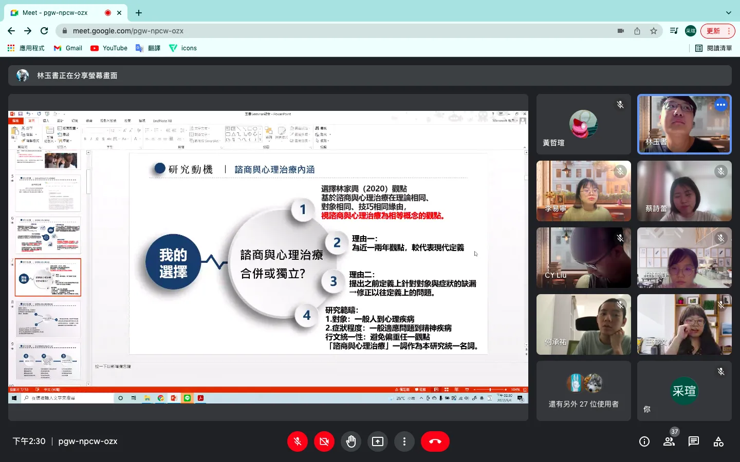Select 何承祐's video tile
This screenshot has height=462, width=740.
click(584, 324)
